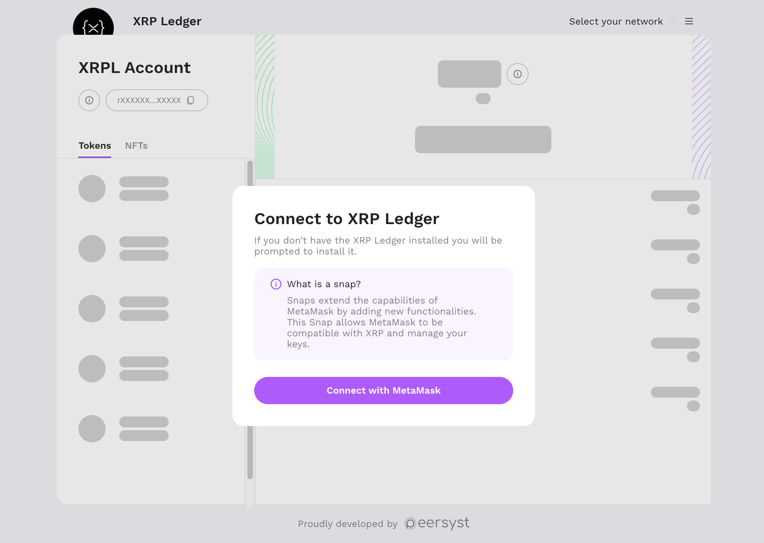764x543 pixels.
Task: Click the XRP Ledger header title
Action: (167, 21)
